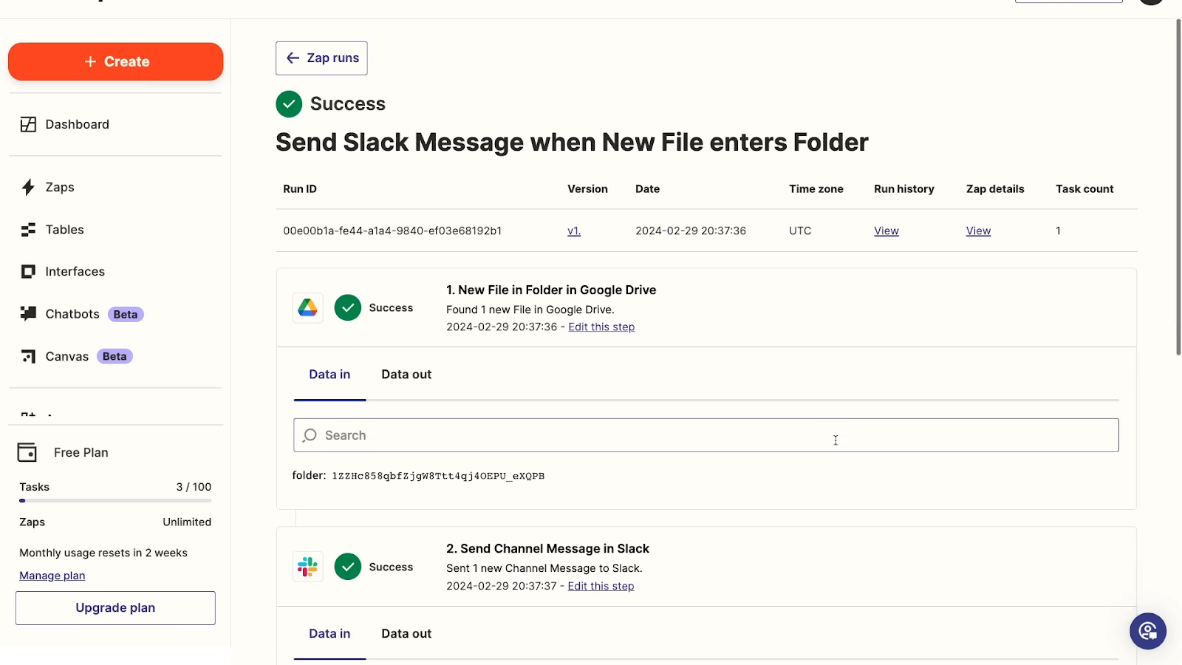Click the '3 / 100' tasks count
The width and height of the screenshot is (1182, 665).
[x=194, y=487]
